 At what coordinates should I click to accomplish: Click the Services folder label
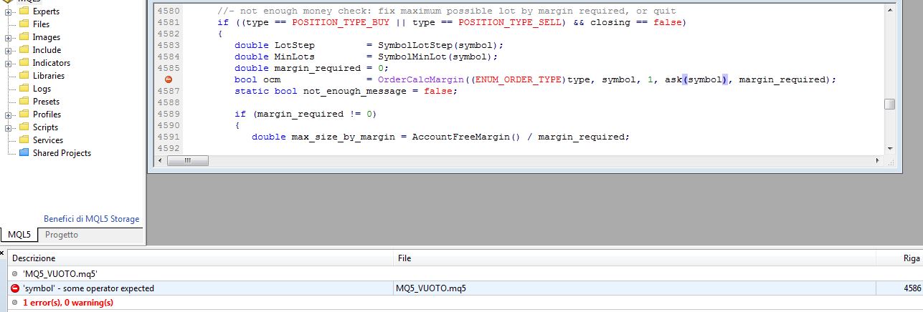pos(47,140)
